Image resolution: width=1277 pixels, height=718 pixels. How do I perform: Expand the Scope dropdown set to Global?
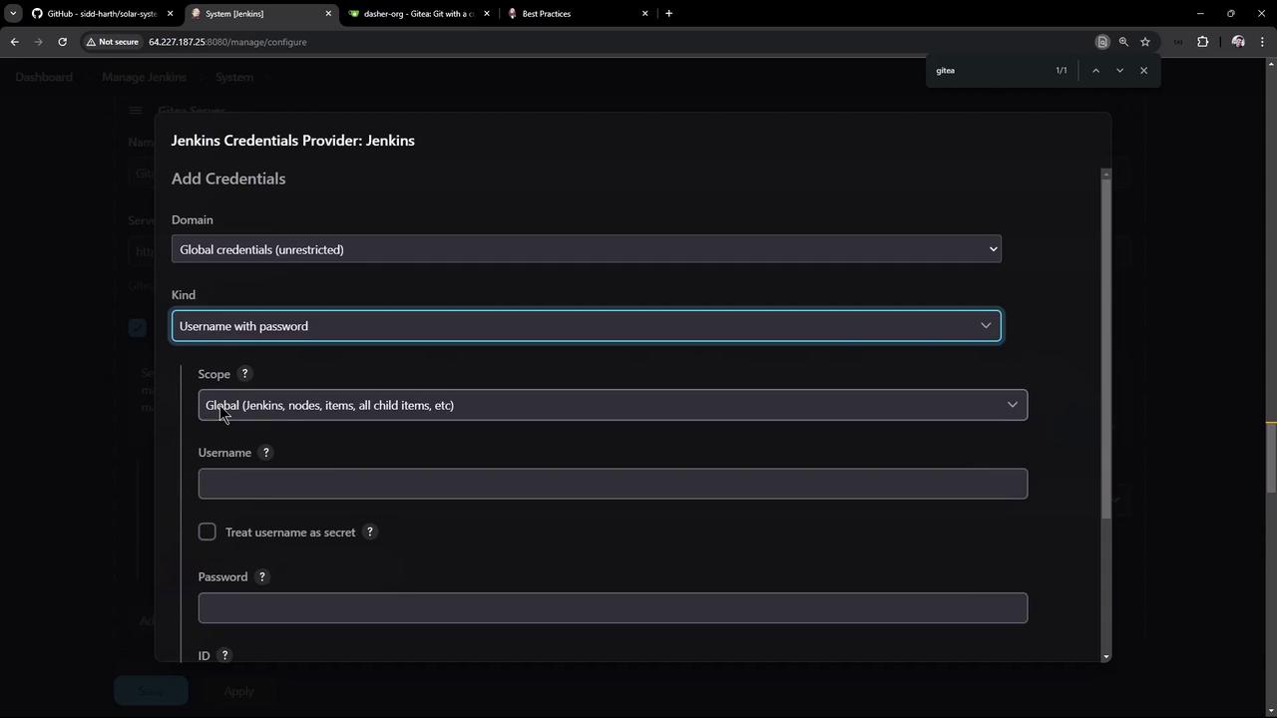613,405
